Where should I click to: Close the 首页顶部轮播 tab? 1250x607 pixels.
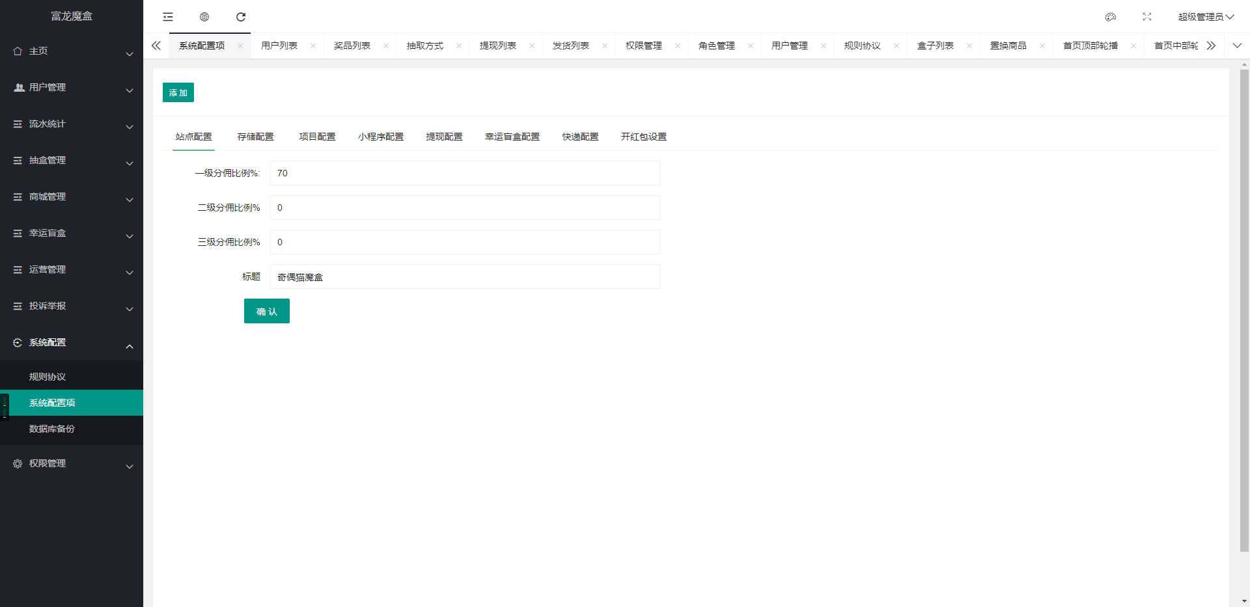pos(1133,46)
